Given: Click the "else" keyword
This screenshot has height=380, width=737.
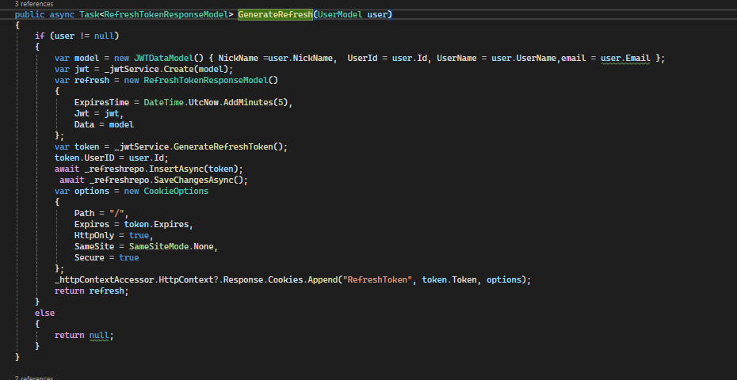Looking at the screenshot, I should 44,313.
